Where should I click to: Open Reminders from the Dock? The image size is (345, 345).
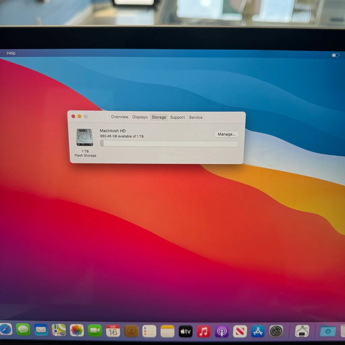(149, 331)
